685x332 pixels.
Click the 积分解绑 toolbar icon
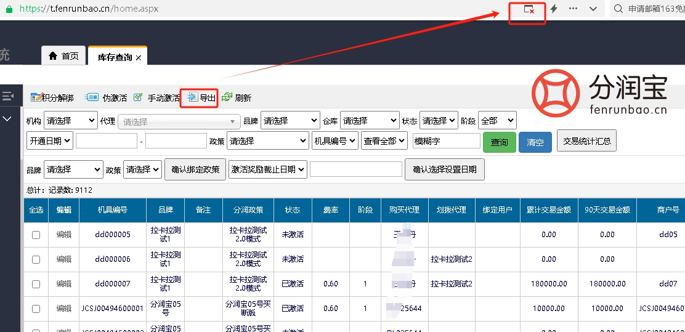[x=36, y=97]
